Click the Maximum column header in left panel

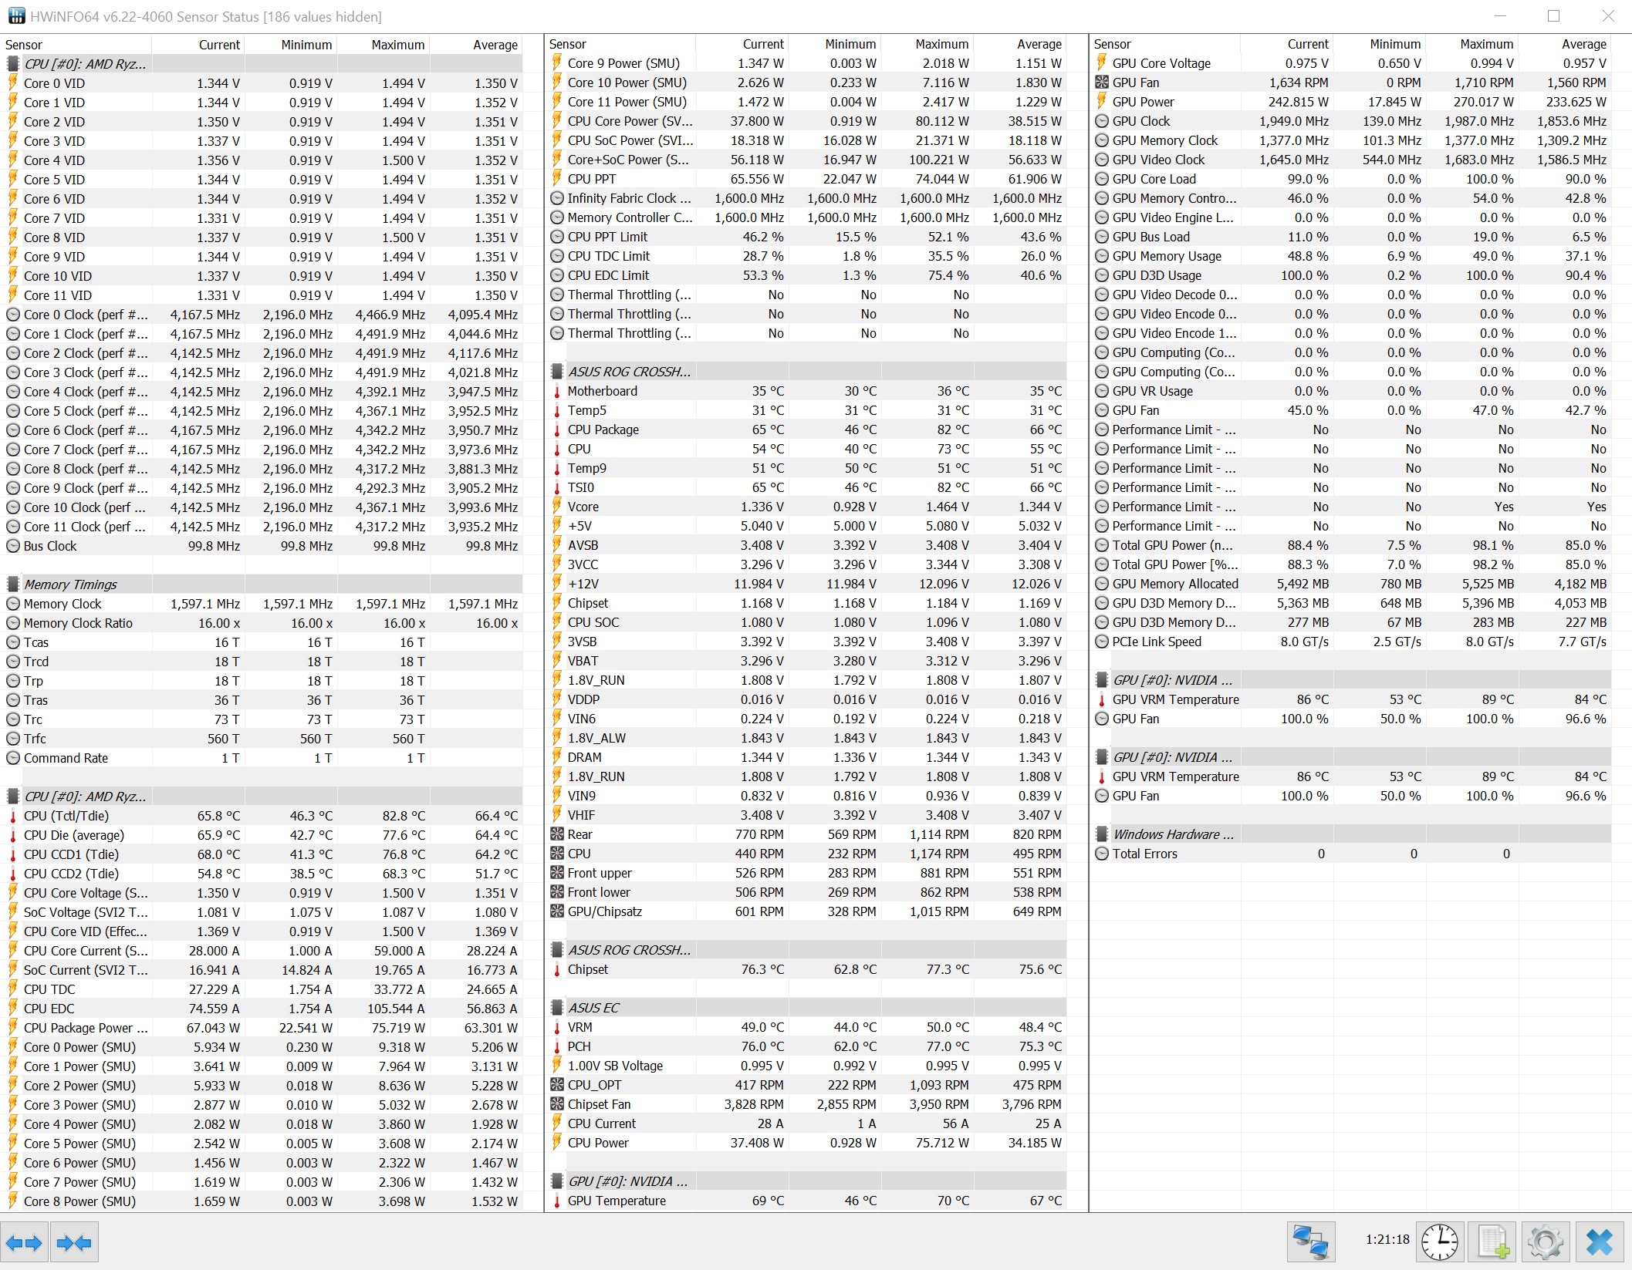point(397,45)
